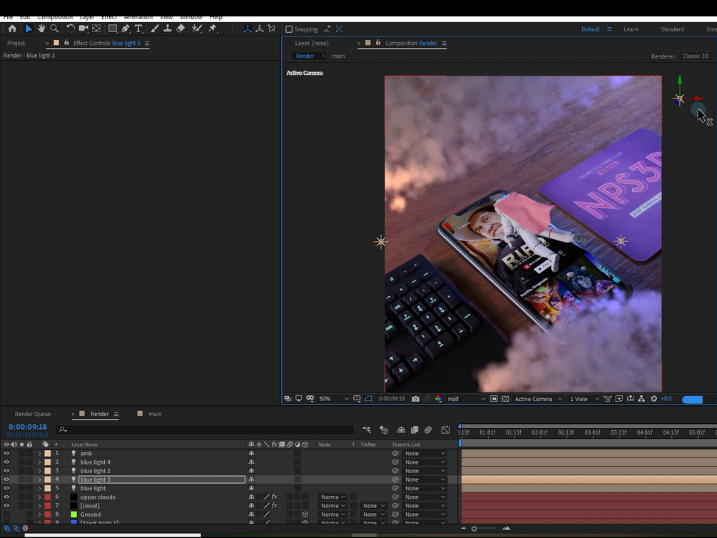The image size is (717, 538).
Task: Select the Puppet Pin tool
Action: pos(213,29)
